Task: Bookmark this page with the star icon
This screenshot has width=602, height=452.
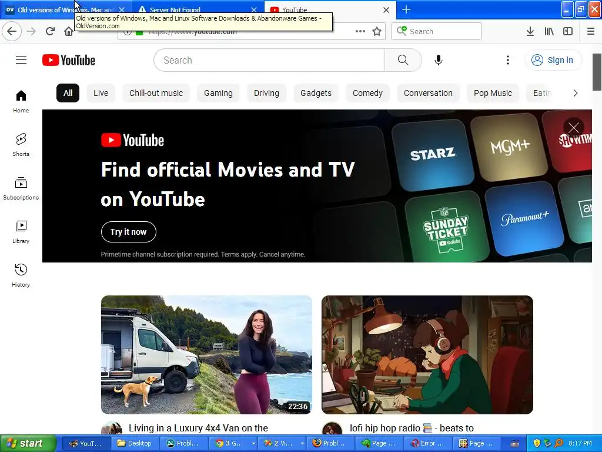Action: 377,31
